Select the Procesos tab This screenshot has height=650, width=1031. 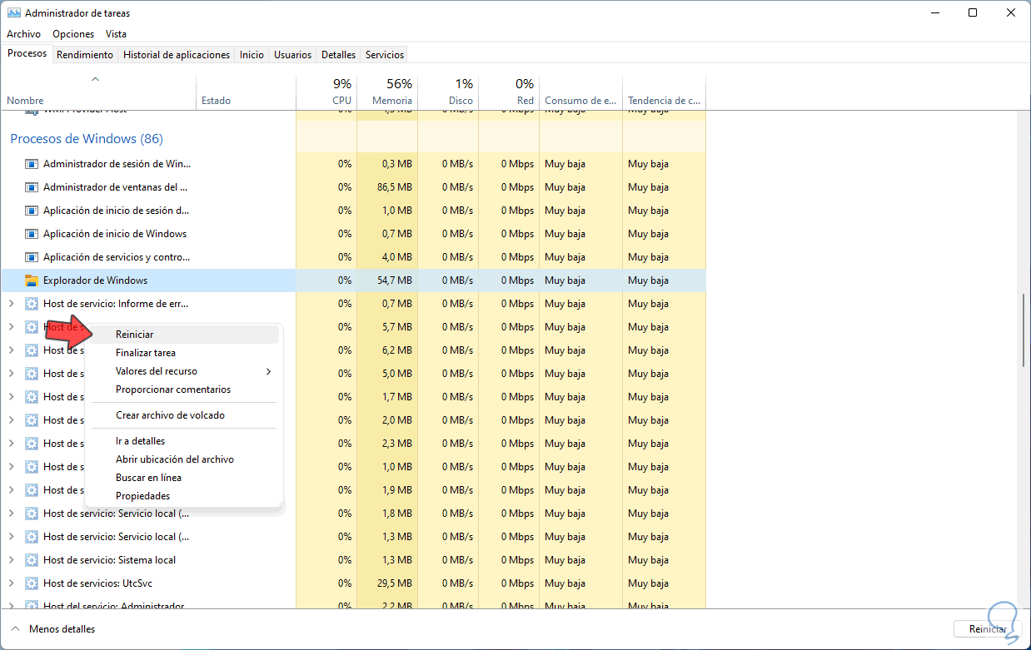[27, 53]
